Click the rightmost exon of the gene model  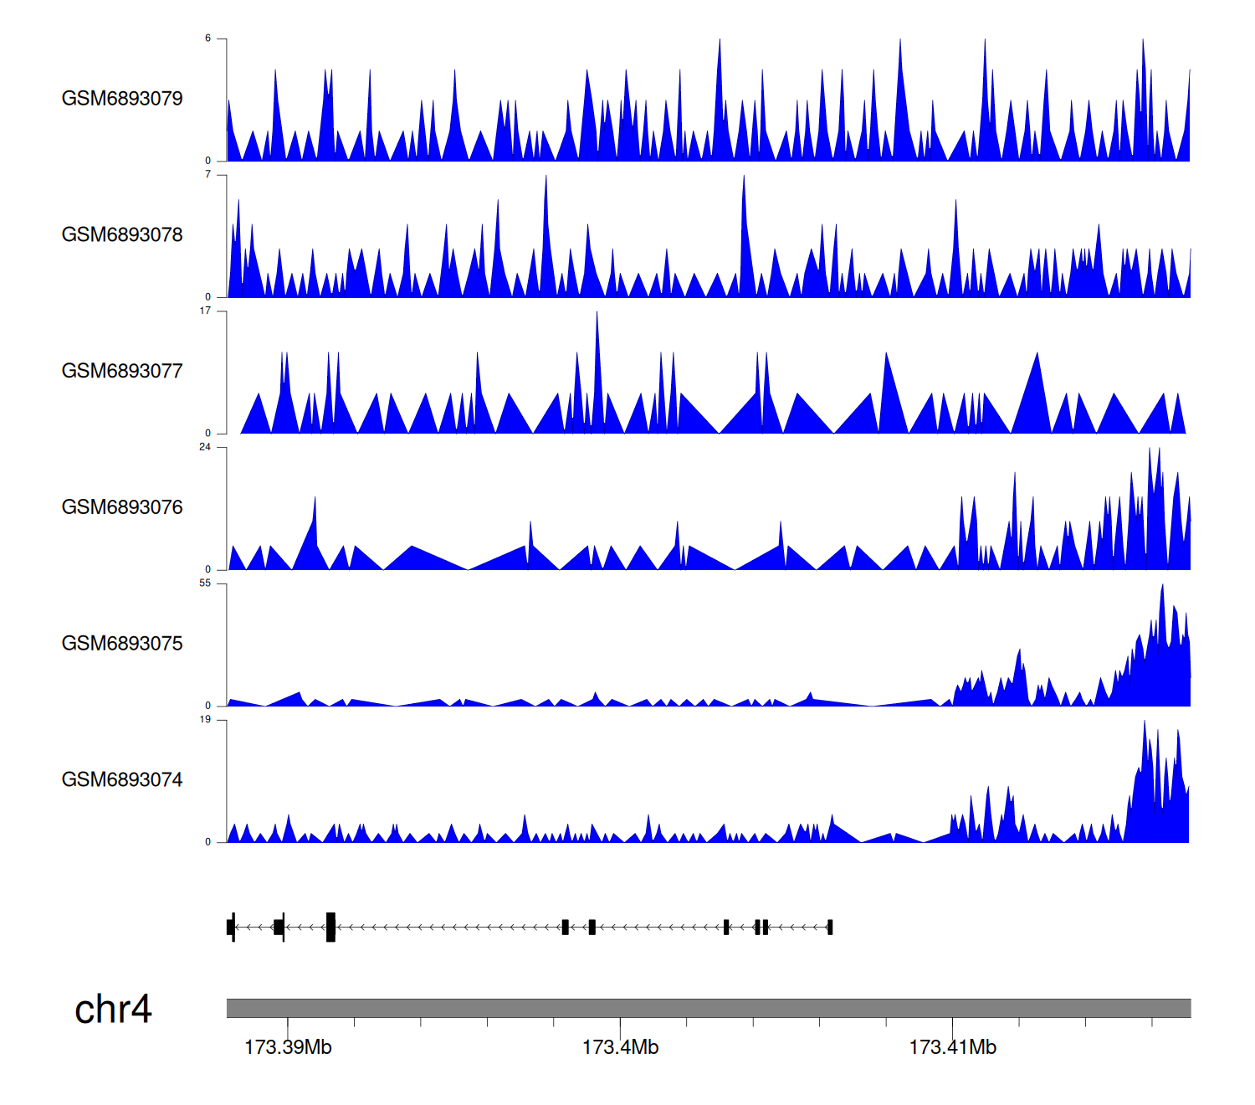[830, 927]
